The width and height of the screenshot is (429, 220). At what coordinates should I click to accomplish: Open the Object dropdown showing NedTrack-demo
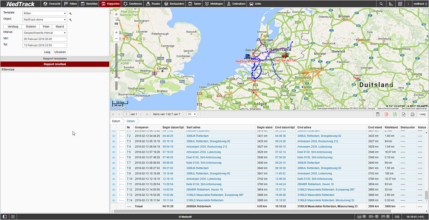tap(45, 20)
